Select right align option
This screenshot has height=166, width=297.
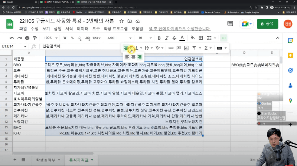[140, 57]
